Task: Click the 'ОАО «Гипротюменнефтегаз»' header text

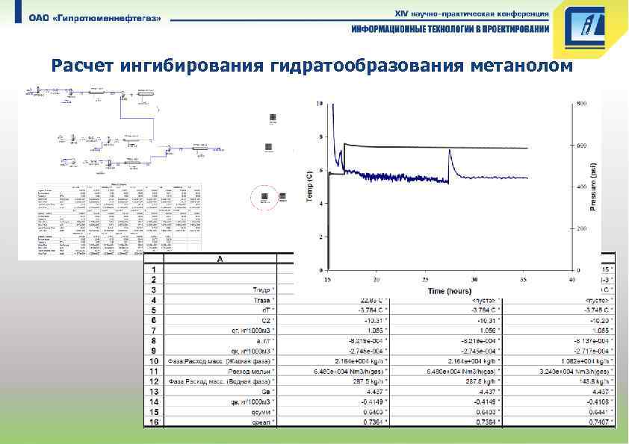Action: point(96,18)
